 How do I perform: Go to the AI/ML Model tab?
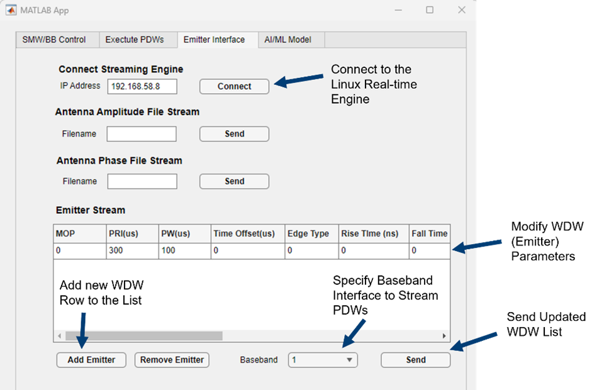(286, 40)
